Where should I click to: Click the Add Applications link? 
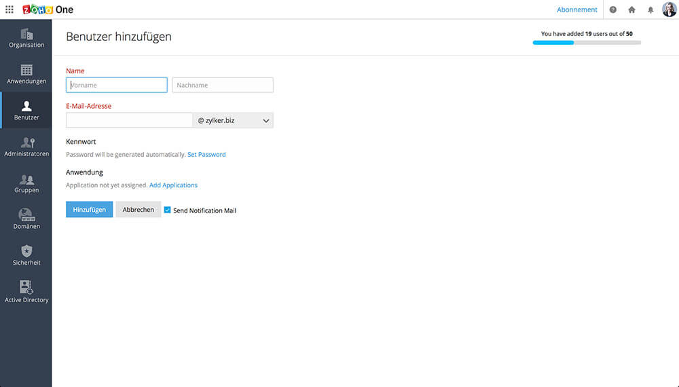pos(173,185)
